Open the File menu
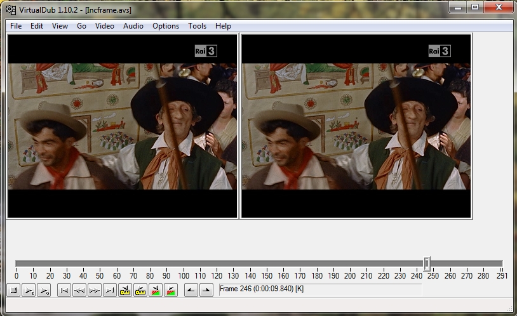This screenshot has height=316, width=517. (16, 26)
